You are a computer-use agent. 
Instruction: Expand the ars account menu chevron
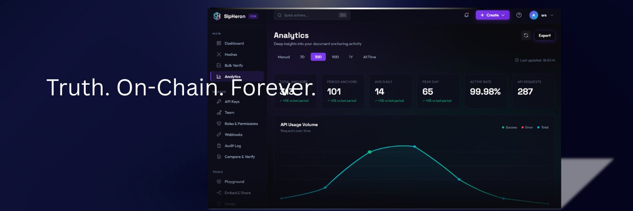pos(552,15)
